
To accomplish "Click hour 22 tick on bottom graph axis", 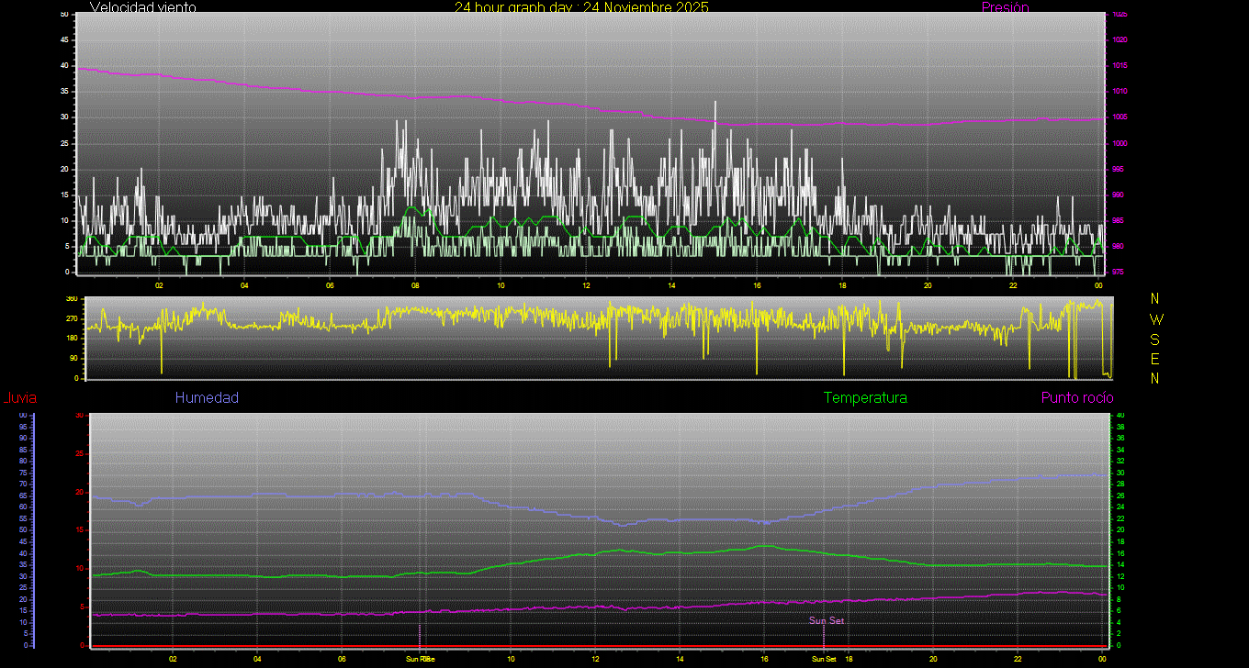I will coord(1018,659).
